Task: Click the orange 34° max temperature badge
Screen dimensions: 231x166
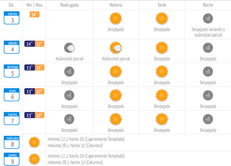Action: (x=35, y=15)
